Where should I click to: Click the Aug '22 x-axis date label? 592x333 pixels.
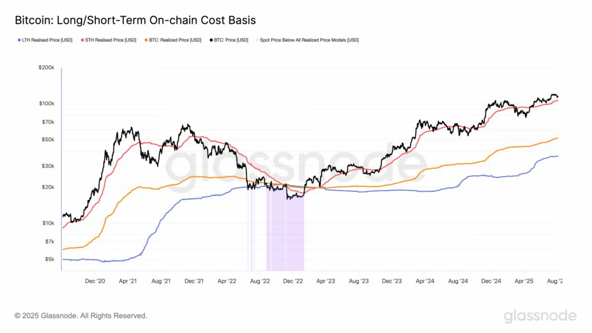pos(260,281)
